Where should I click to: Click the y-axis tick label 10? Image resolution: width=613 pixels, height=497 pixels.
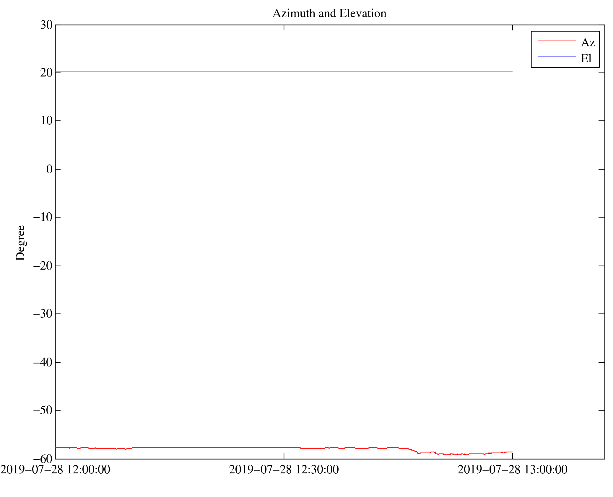tap(46, 121)
